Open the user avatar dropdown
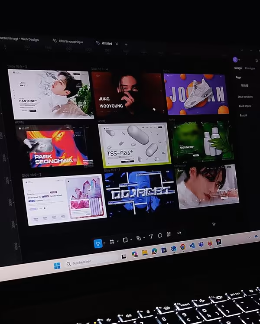260x324 pixels. 236,60
